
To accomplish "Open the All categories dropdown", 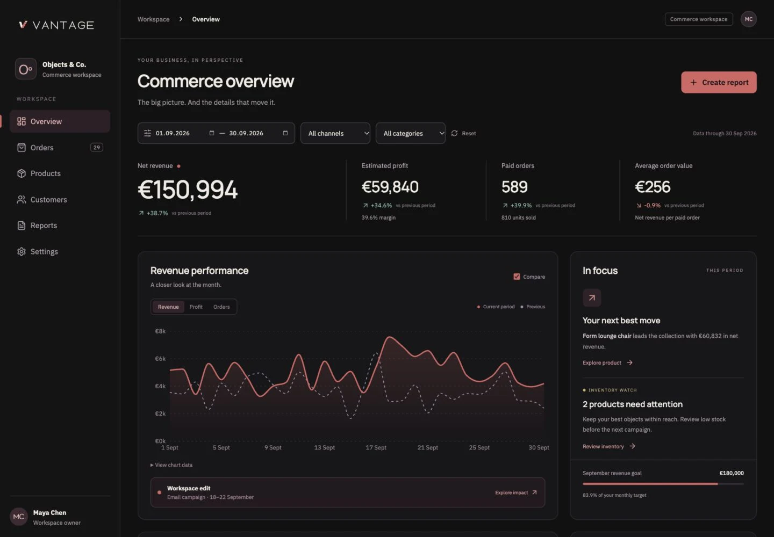I will coord(411,133).
